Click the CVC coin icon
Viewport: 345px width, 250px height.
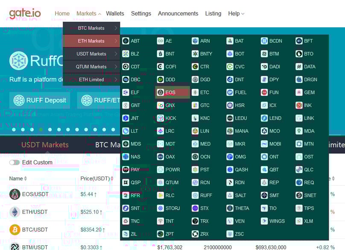point(230,67)
